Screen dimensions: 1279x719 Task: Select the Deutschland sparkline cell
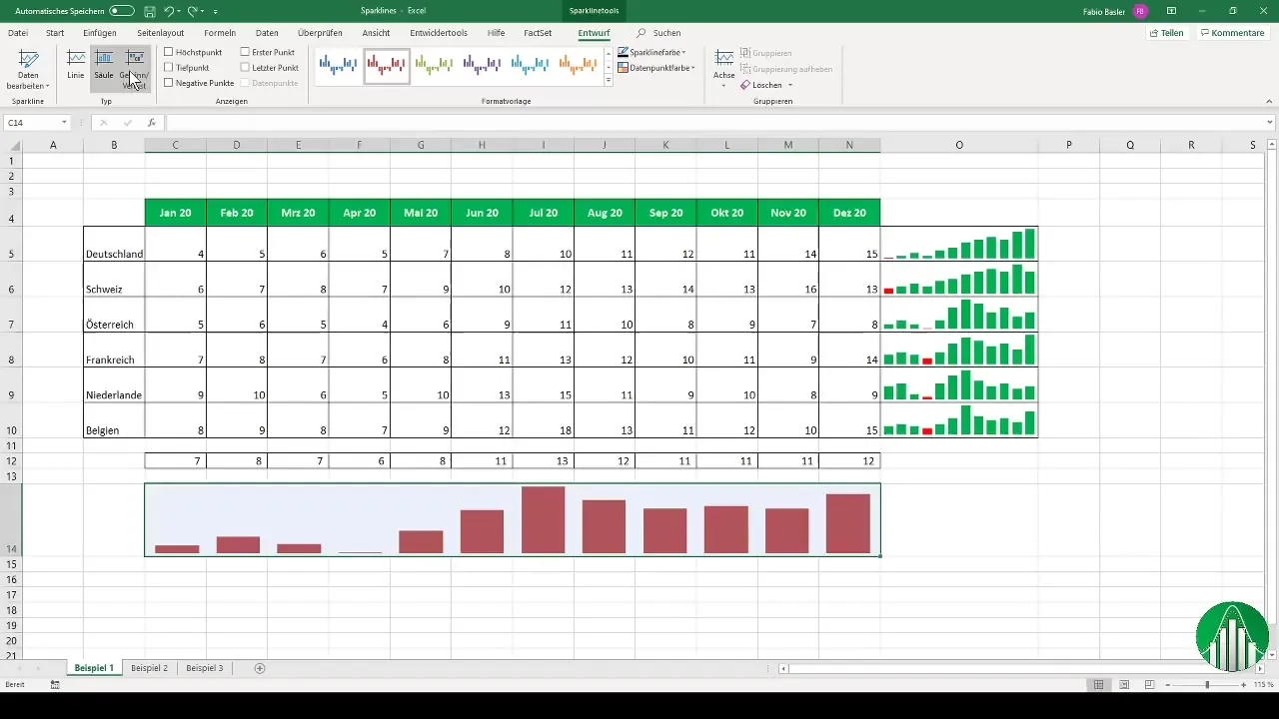click(959, 244)
